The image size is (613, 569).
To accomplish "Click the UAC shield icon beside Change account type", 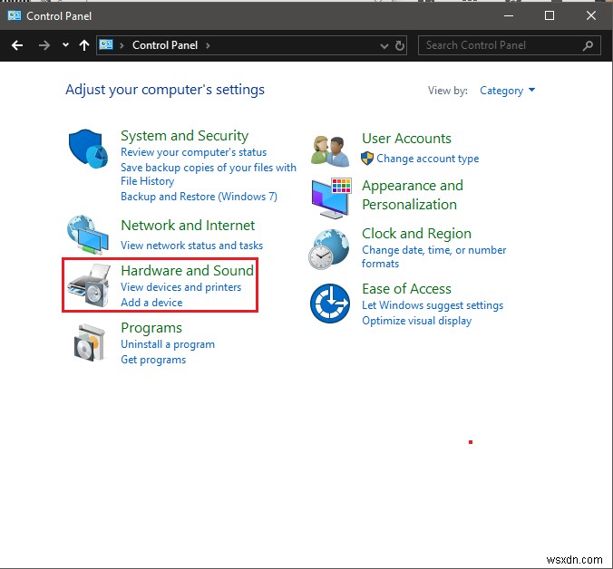I will click(367, 159).
